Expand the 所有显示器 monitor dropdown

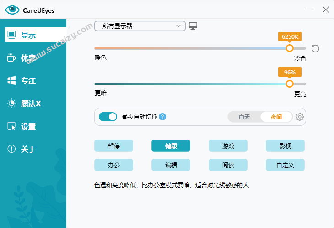point(140,26)
